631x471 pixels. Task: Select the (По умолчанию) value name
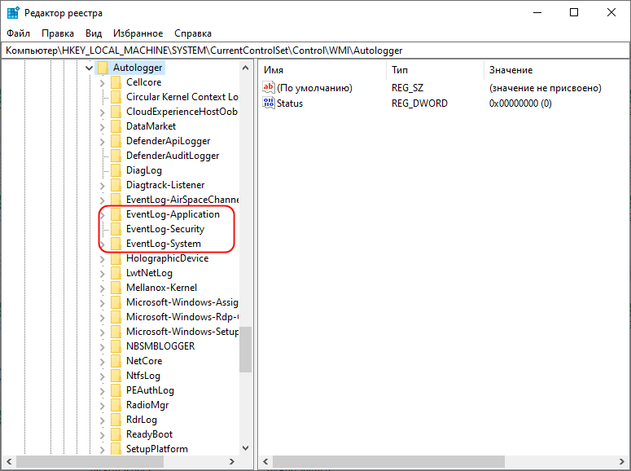coord(315,88)
